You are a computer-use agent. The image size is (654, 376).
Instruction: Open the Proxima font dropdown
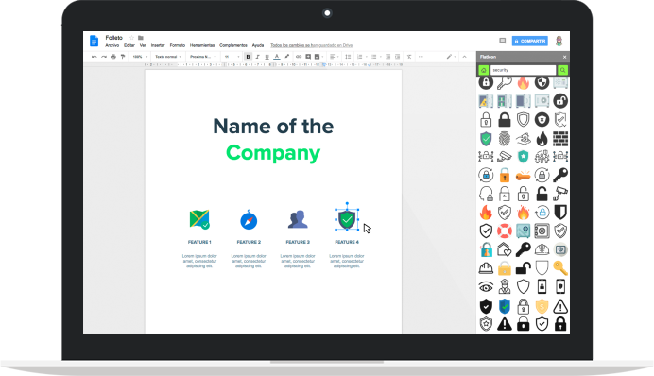pos(203,57)
